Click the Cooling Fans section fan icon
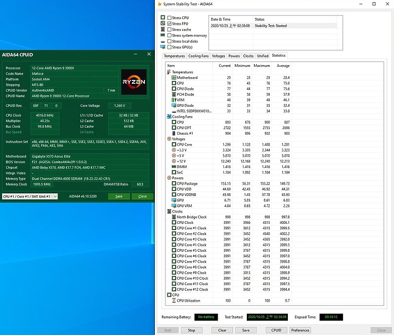The width and height of the screenshot is (394, 335). click(169, 117)
